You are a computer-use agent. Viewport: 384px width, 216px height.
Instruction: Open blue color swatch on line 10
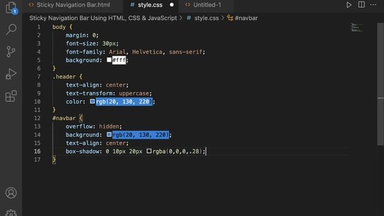click(92, 101)
